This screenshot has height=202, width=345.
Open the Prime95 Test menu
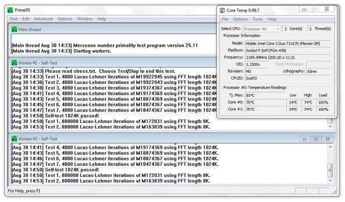pyautogui.click(x=13, y=19)
